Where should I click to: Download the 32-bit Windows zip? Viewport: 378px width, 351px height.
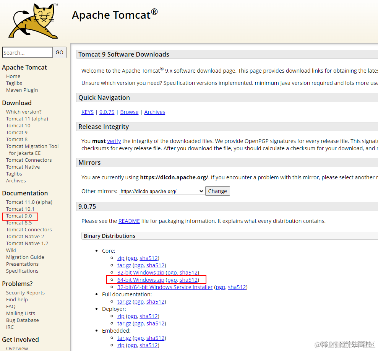click(x=141, y=273)
